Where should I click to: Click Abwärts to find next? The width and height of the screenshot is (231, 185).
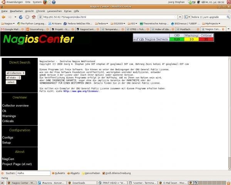coord(74,173)
